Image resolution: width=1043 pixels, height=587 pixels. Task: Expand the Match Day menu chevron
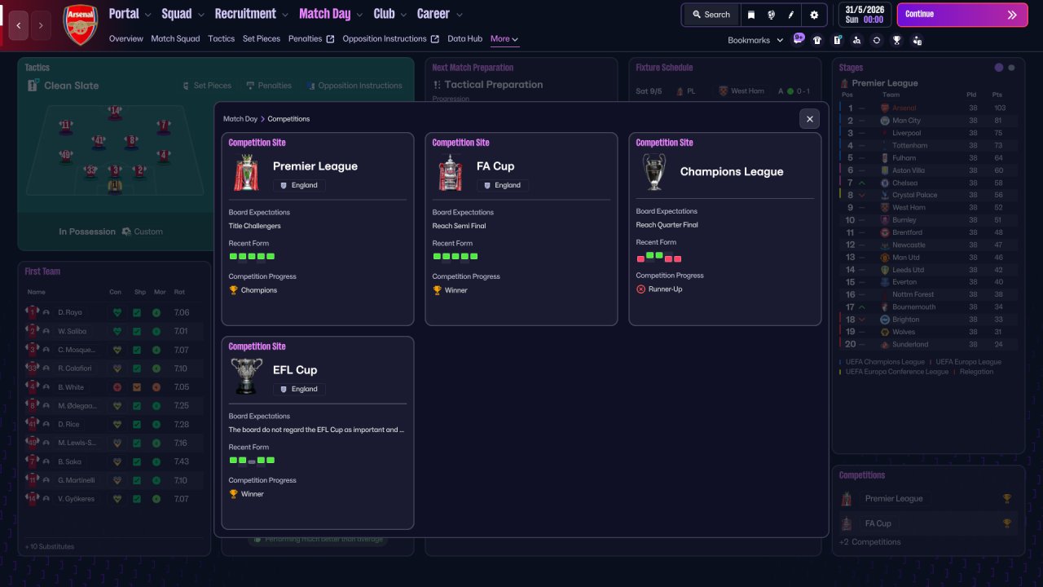(x=359, y=15)
